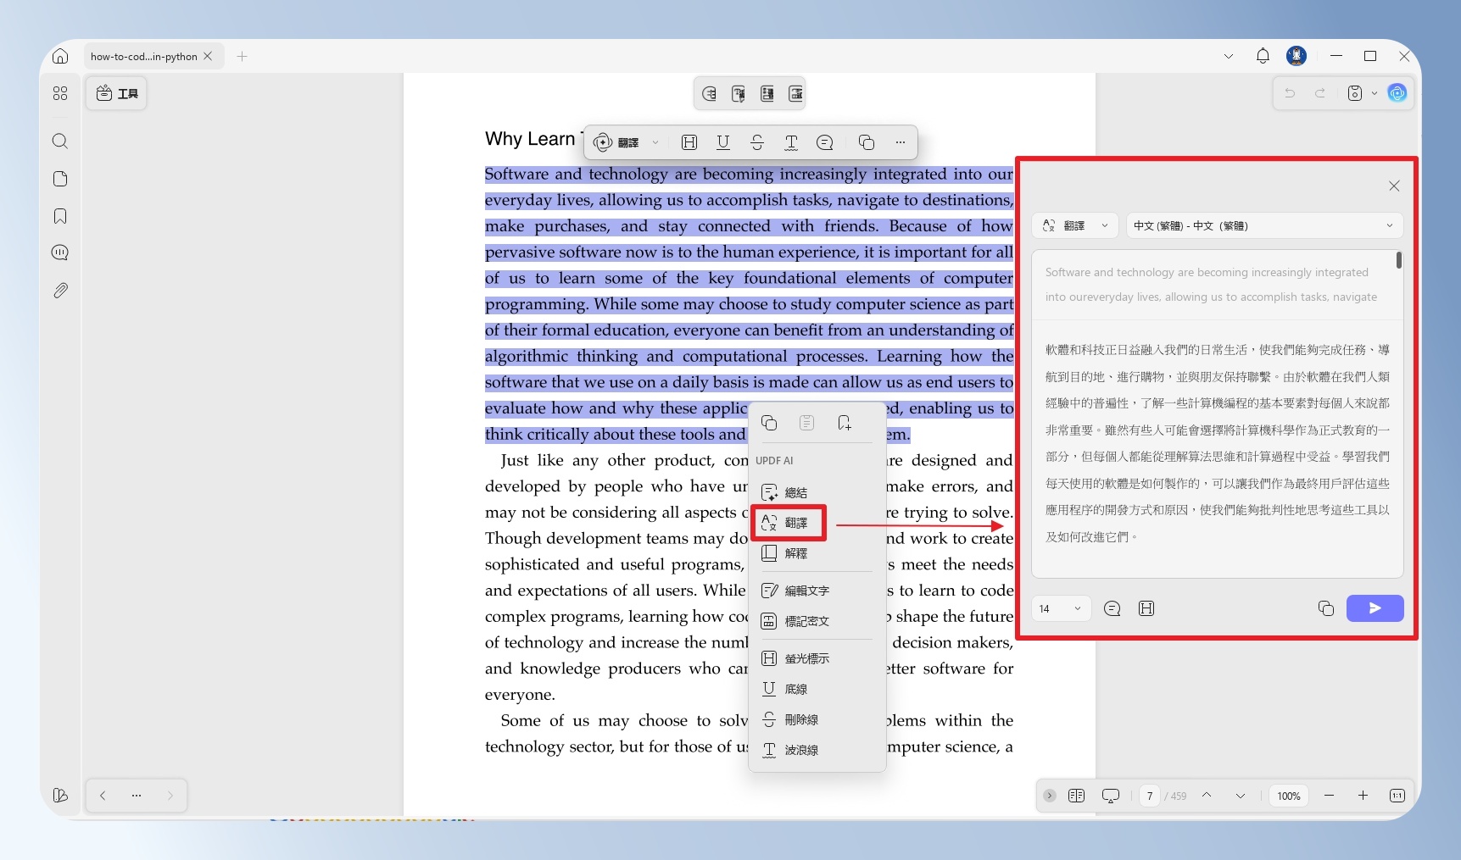This screenshot has height=860, width=1461.
Task: Highlight translation result in panel
Action: (1146, 608)
